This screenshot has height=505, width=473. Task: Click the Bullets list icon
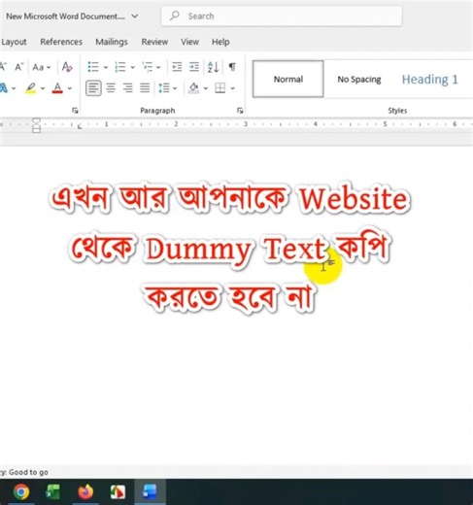tap(93, 67)
